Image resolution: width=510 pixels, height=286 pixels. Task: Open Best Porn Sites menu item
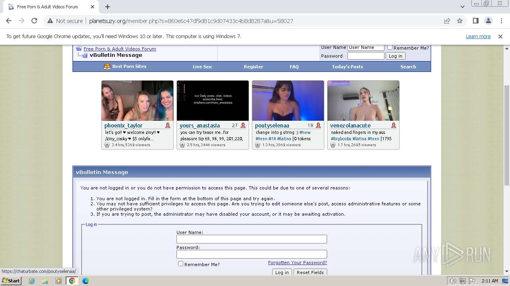[x=125, y=66]
